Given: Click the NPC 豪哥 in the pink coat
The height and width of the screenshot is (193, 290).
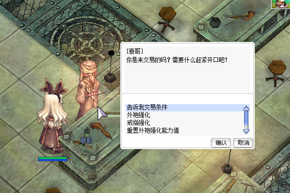Looking at the screenshot, I should (x=88, y=89).
